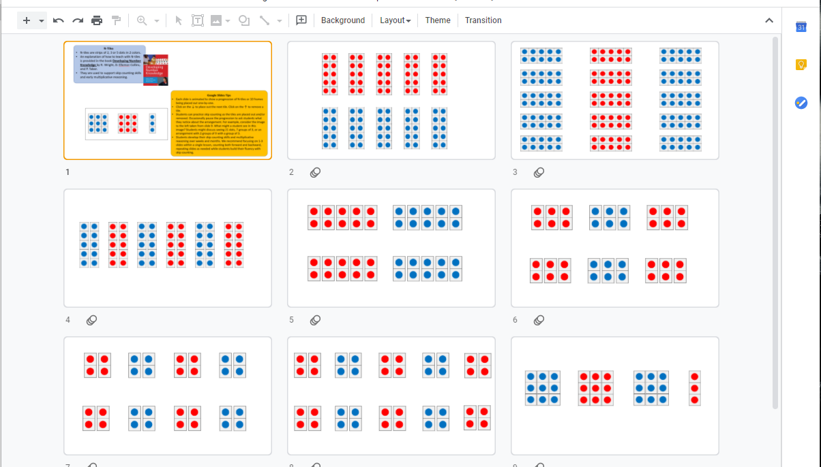
Task: Hide the menus with the collapse chevron
Action: click(769, 20)
